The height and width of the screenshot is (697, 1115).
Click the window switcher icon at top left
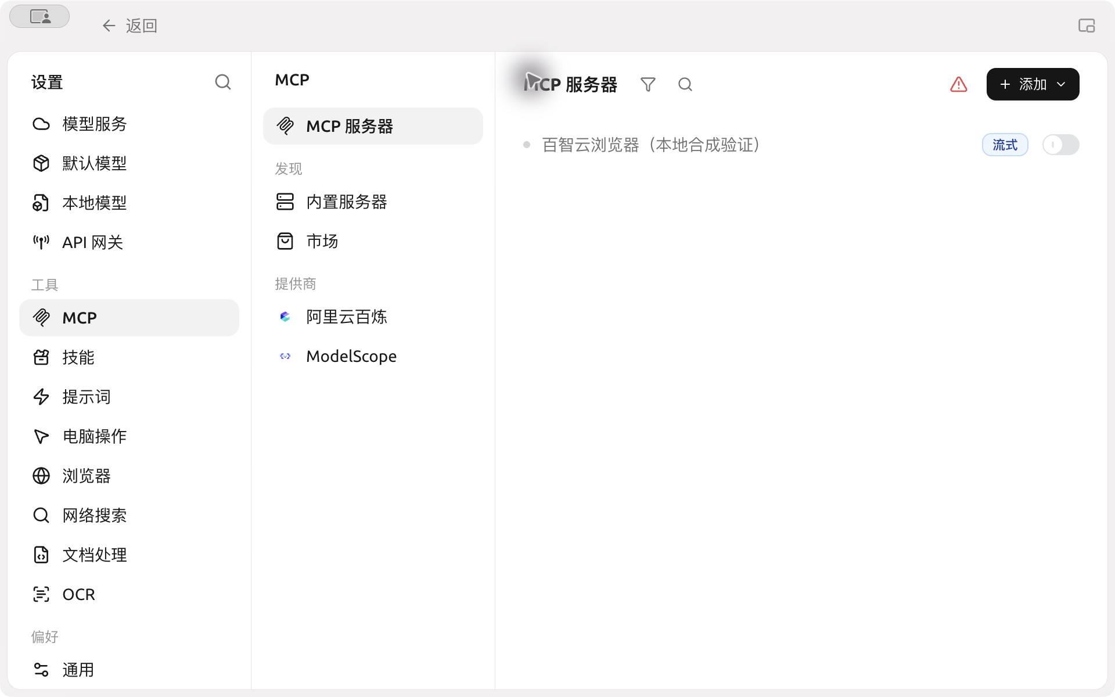[39, 16]
